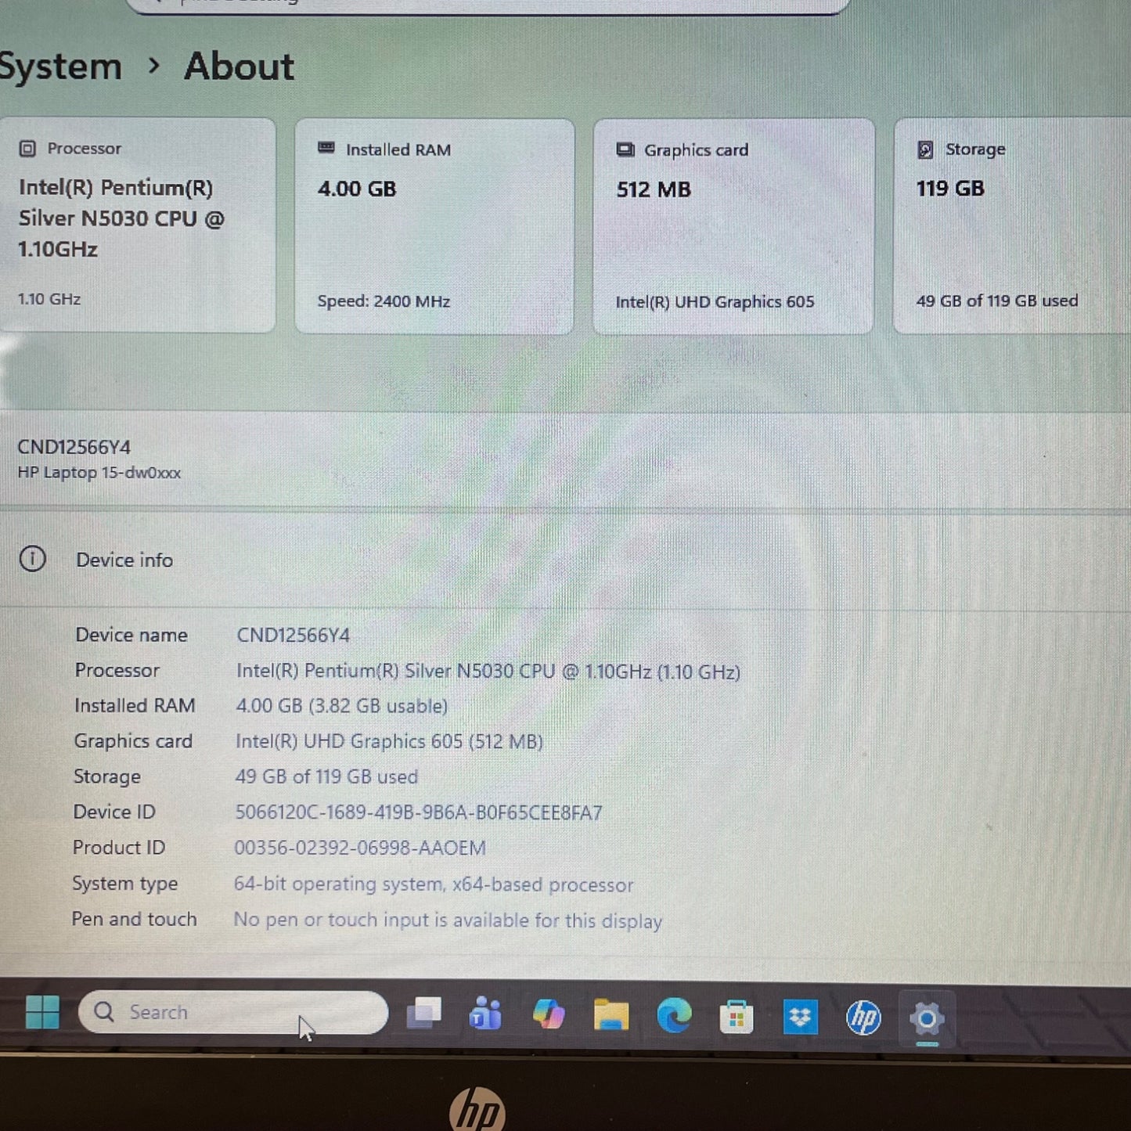Click the No pen or touch input text
Screen dimensions: 1131x1131
(x=448, y=920)
